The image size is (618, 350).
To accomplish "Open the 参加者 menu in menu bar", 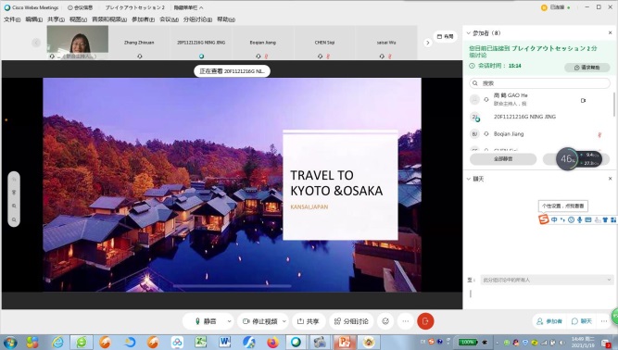I will 143,19.
